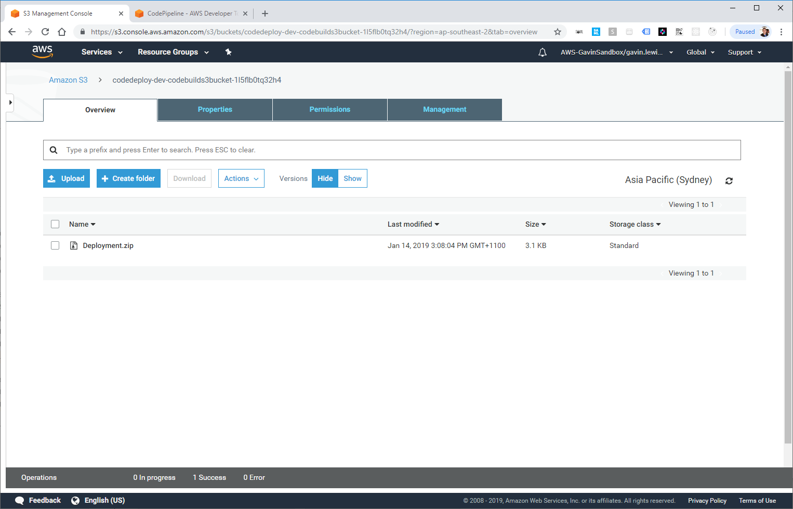Click the prefix search input field
This screenshot has height=509, width=793.
(392, 150)
